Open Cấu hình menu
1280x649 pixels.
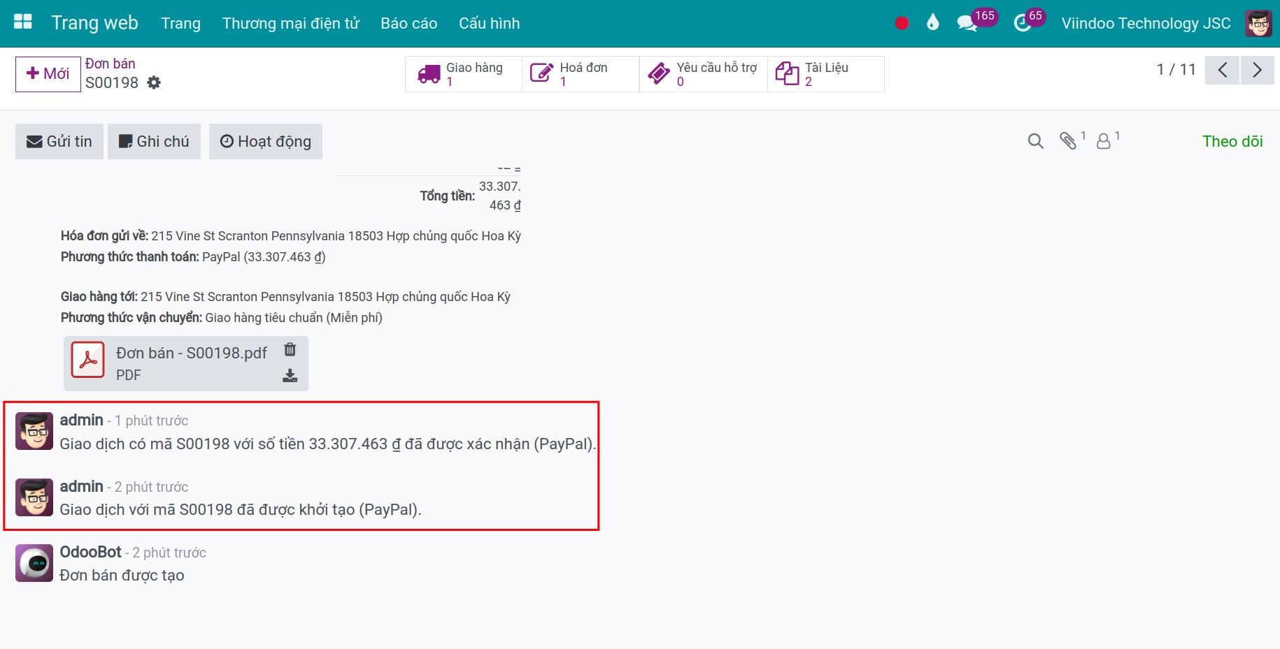click(489, 23)
